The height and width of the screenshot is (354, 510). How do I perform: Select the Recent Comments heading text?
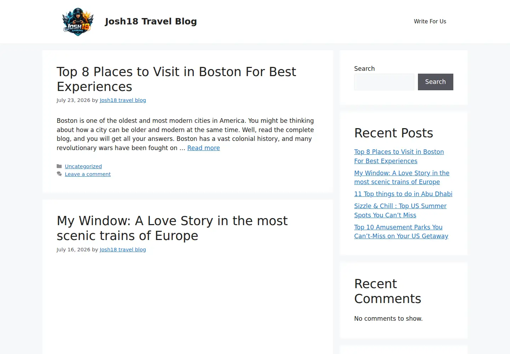point(388,291)
